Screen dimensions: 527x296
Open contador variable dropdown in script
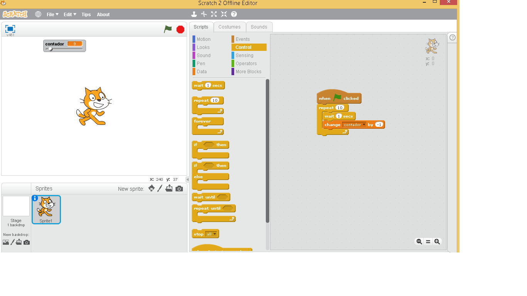point(363,124)
